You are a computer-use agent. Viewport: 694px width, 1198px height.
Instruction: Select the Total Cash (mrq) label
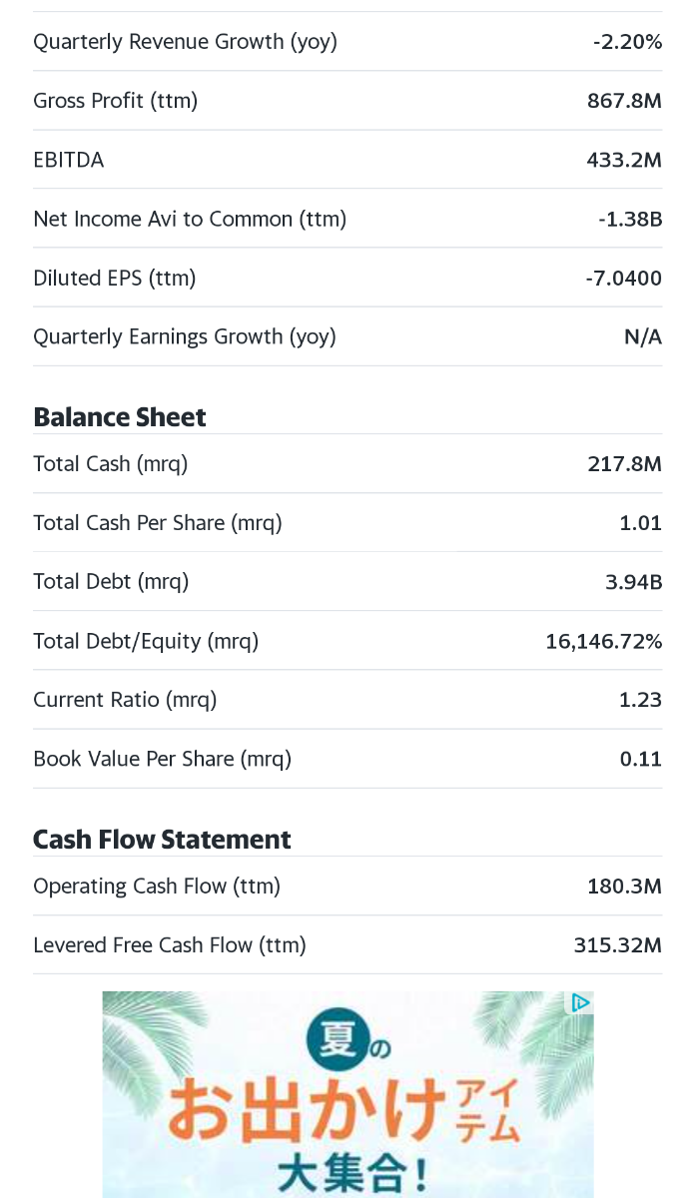point(110,463)
